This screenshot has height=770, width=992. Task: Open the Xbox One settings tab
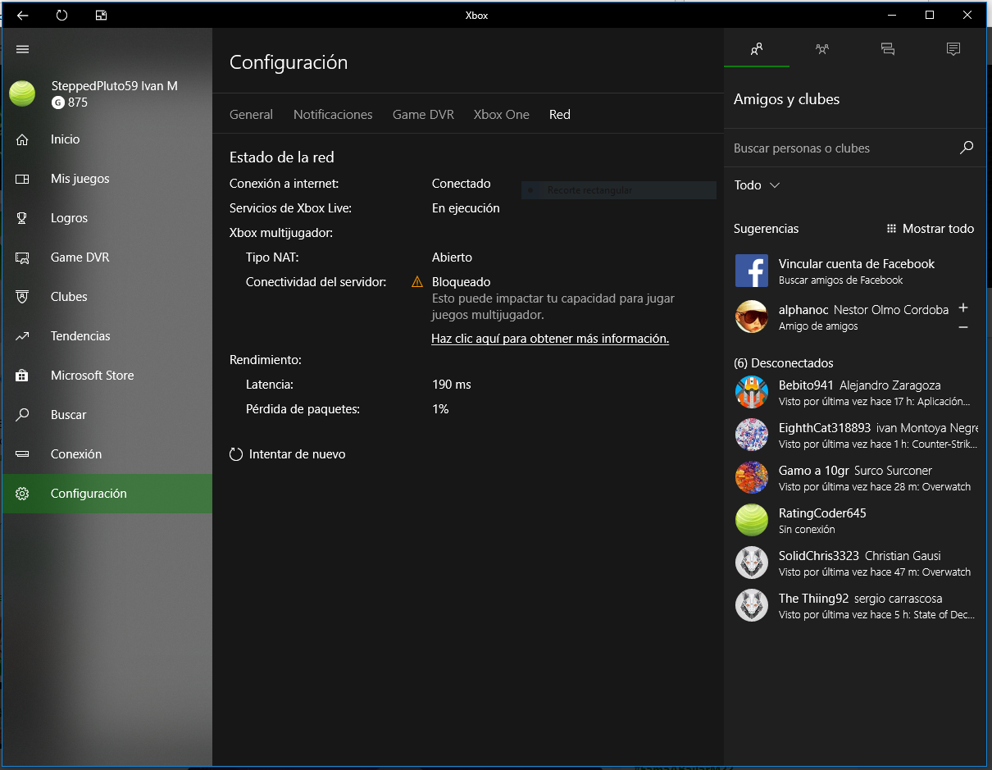[502, 115]
